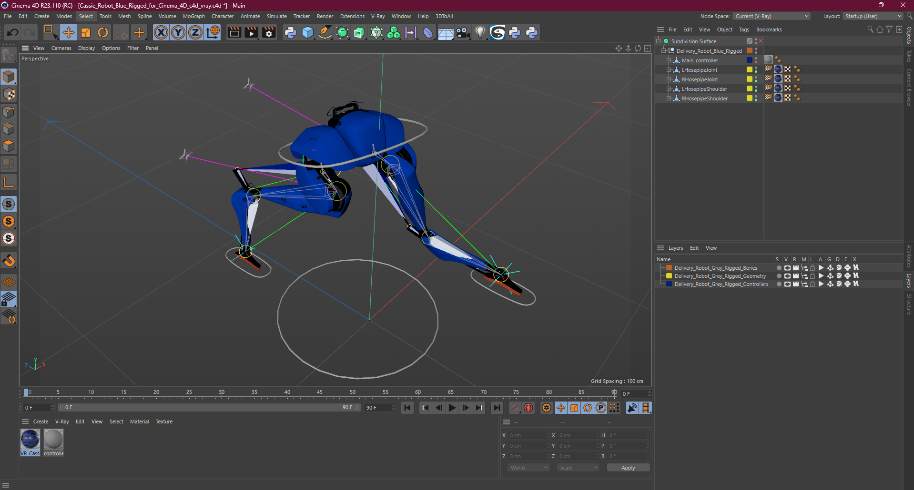Open the Node Space dropdown
914x490 pixels.
771,16
